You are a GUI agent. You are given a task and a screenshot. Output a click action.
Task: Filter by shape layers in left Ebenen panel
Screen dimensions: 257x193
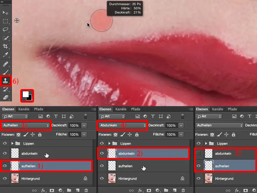(64, 116)
